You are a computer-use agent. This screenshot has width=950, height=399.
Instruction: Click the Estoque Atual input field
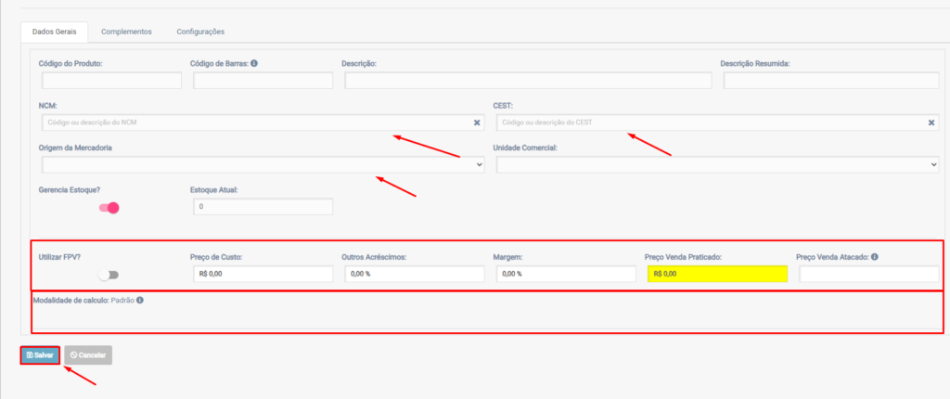263,206
